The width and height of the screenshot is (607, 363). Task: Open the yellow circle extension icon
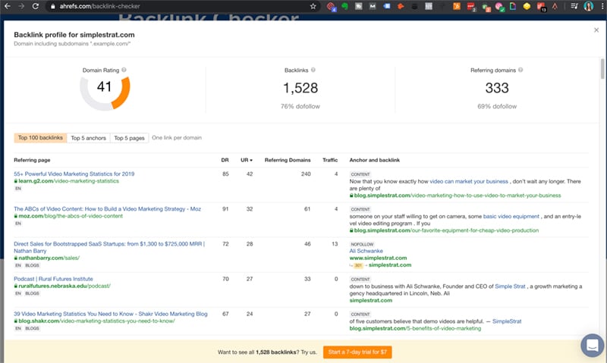[527, 6]
